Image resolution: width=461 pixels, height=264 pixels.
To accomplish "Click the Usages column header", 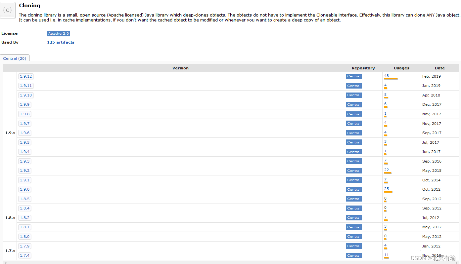I will [401, 68].
